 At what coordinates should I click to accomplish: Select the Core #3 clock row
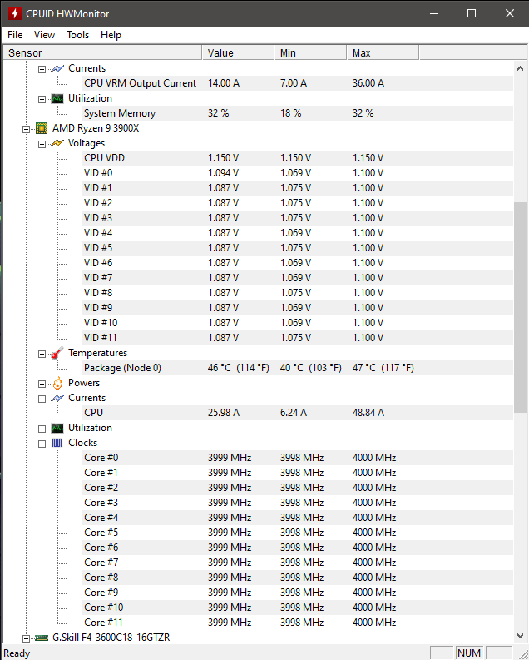298,503
